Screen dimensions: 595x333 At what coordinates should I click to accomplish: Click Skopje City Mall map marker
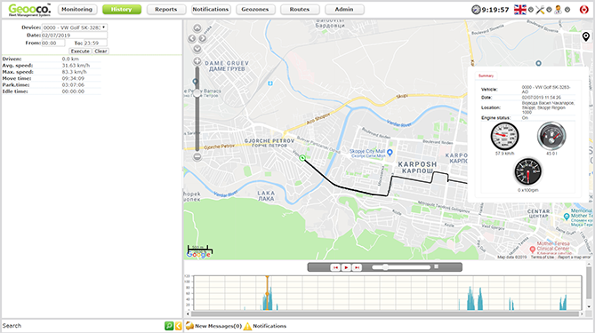click(x=390, y=153)
